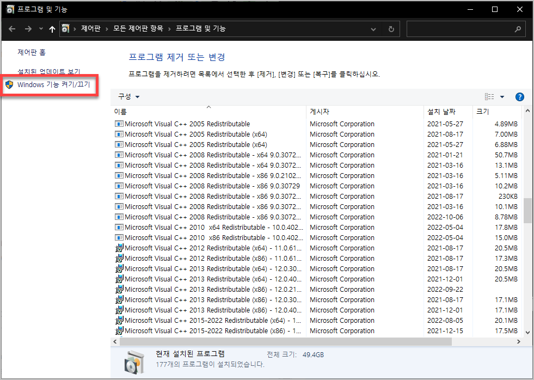The height and width of the screenshot is (380, 534).
Task: Click installer icon of Visual C++ 2013 (x86) 12.0.30
Action: pyautogui.click(x=119, y=299)
